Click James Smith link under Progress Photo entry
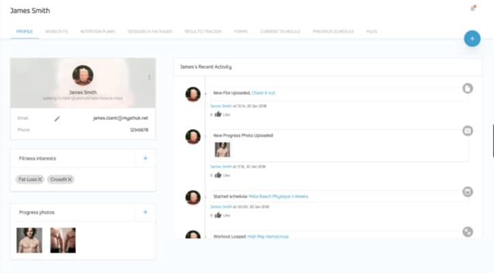 pos(221,167)
